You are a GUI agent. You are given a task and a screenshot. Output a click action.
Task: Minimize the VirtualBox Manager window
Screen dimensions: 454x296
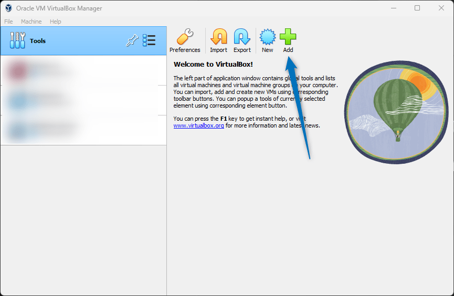[394, 8]
